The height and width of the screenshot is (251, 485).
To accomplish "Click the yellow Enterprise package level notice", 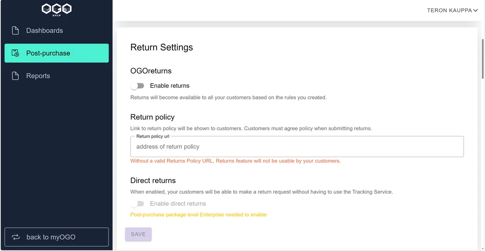I will [198, 214].
